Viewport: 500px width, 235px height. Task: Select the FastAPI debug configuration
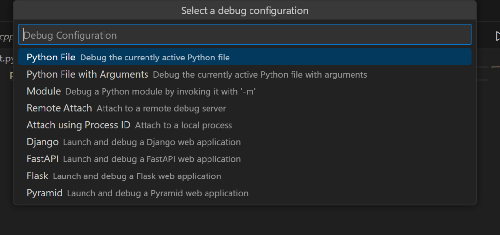pyautogui.click(x=245, y=159)
